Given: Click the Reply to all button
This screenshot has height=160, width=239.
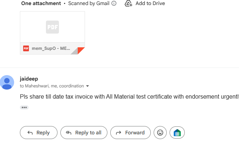Looking at the screenshot, I should pyautogui.click(x=84, y=133).
